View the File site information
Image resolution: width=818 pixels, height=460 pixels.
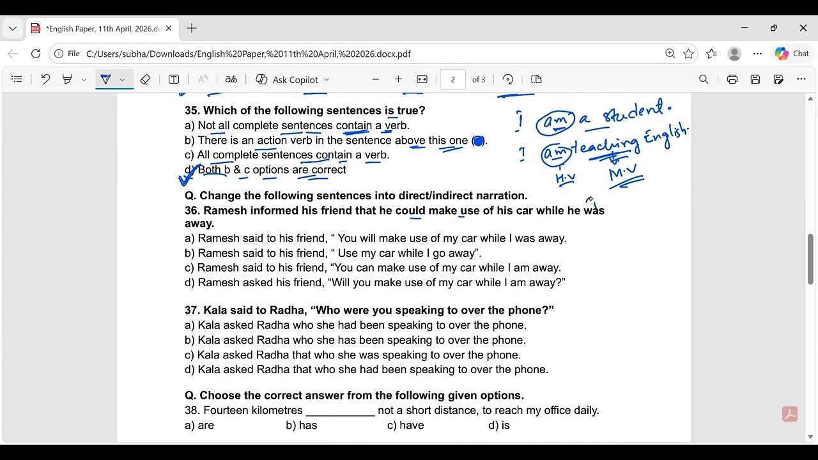[66, 54]
